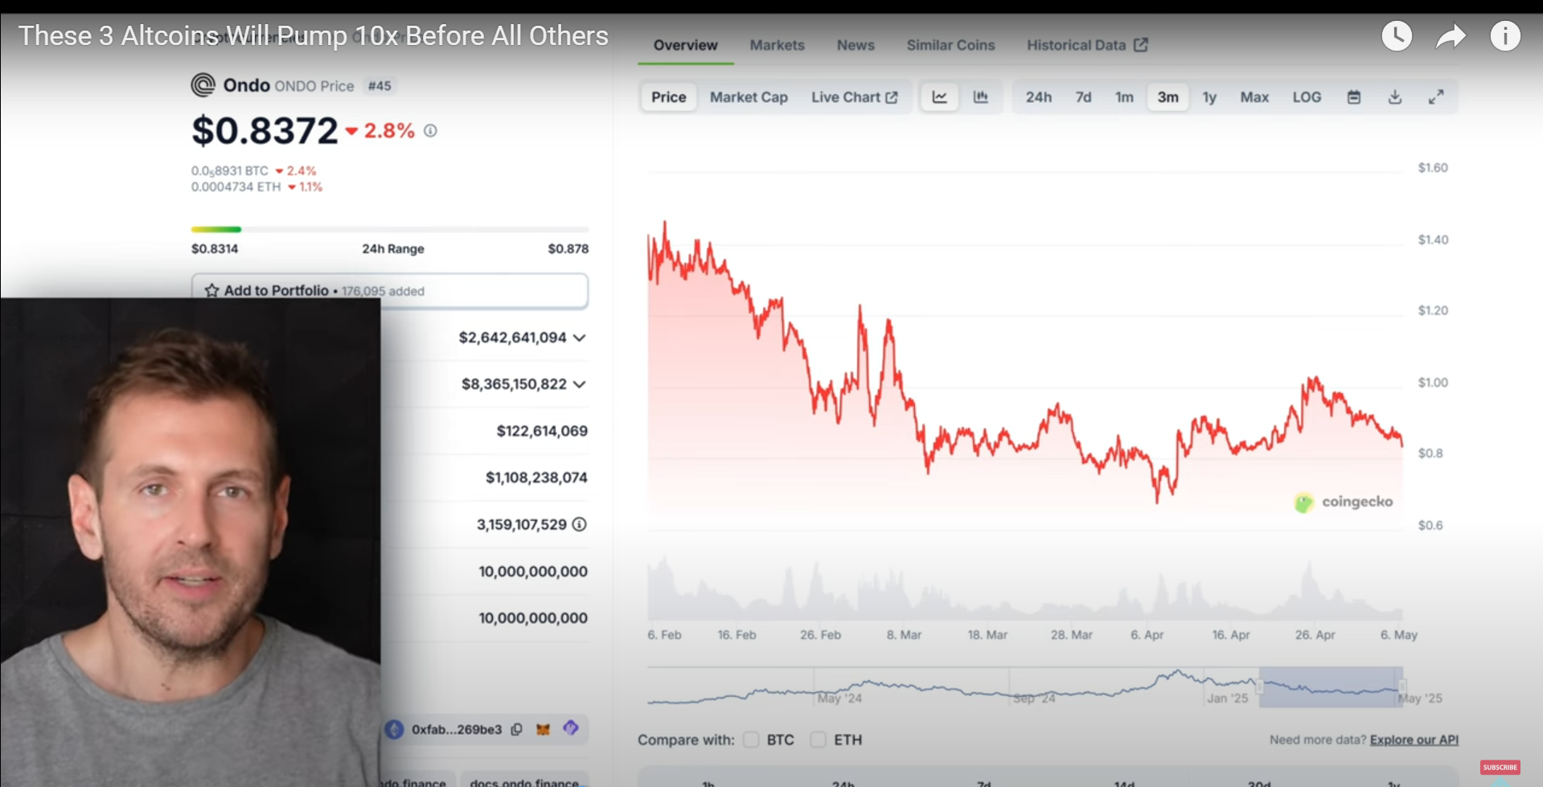Image resolution: width=1543 pixels, height=787 pixels.
Task: Click the highlighted range in chart navigator
Action: [x=1331, y=687]
